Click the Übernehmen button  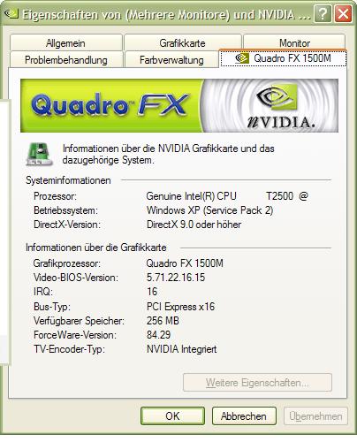315,415
